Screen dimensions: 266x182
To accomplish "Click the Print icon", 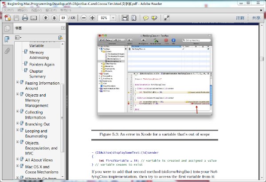I will [x=25, y=18].
